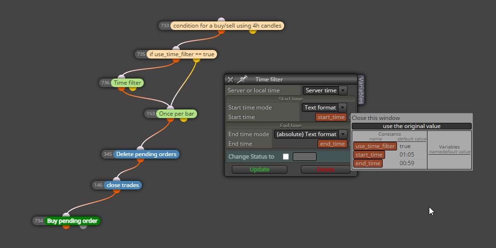The image size is (496, 248).
Task: Select the Buy pending order block
Action: pyautogui.click(x=72, y=221)
